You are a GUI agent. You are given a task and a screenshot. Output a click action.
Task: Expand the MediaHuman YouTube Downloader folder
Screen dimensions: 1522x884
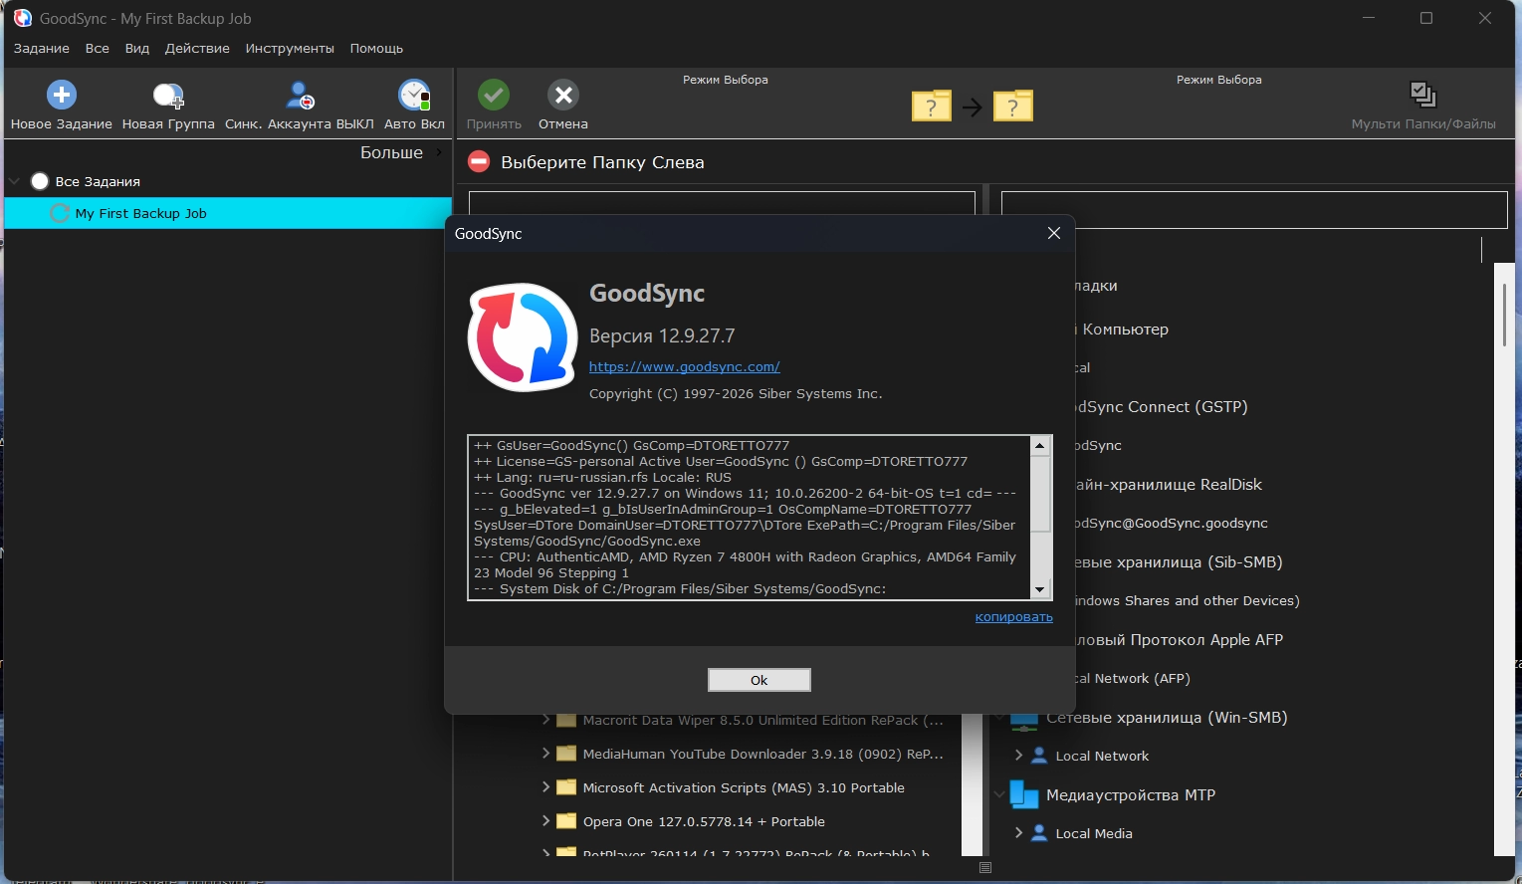pyautogui.click(x=545, y=754)
